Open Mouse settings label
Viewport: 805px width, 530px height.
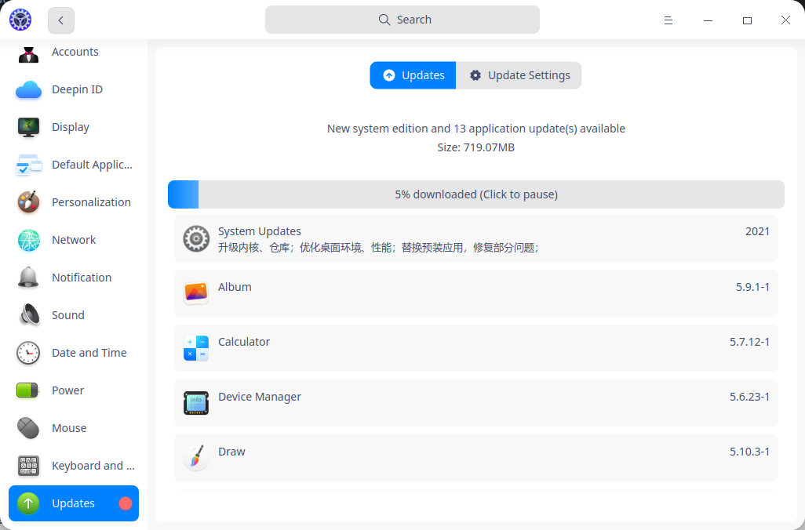point(69,428)
